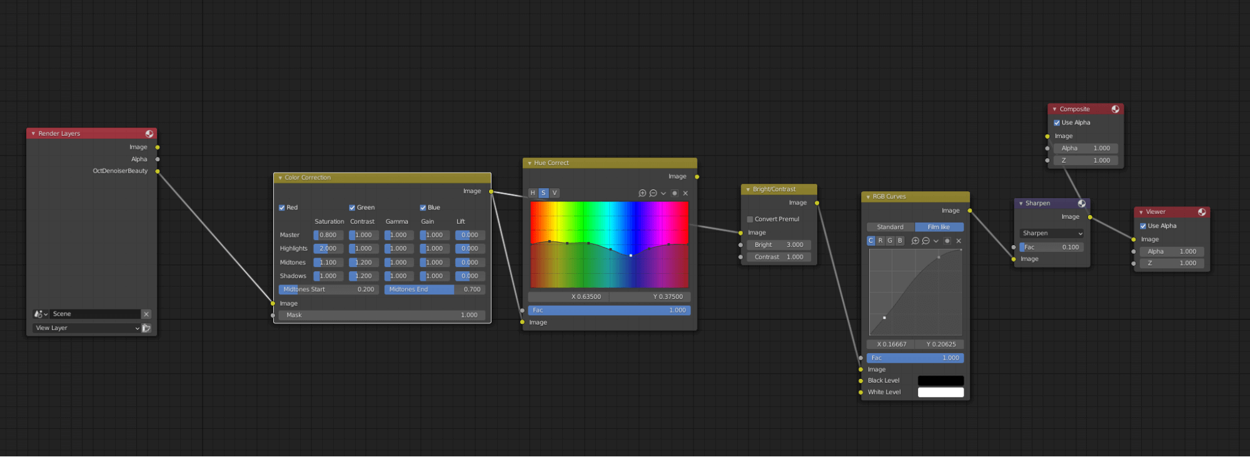Viewport: 1250px width, 457px height.
Task: Click the Viewer Image input socket
Action: pyautogui.click(x=1134, y=239)
